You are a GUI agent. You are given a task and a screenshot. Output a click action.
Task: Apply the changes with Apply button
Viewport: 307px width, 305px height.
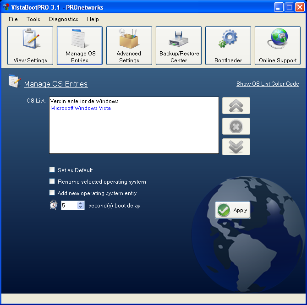pyautogui.click(x=233, y=210)
